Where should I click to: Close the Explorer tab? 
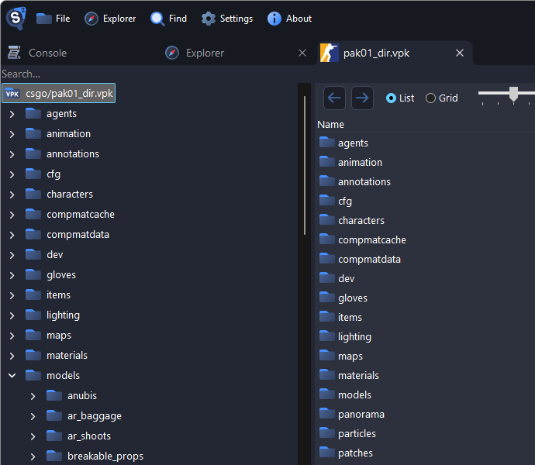[302, 53]
